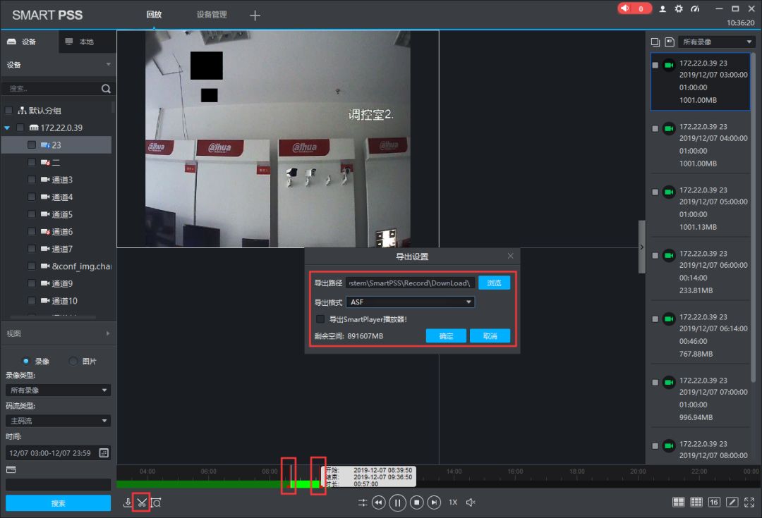Click the device search input field
The height and width of the screenshot is (518, 762).
click(x=51, y=89)
